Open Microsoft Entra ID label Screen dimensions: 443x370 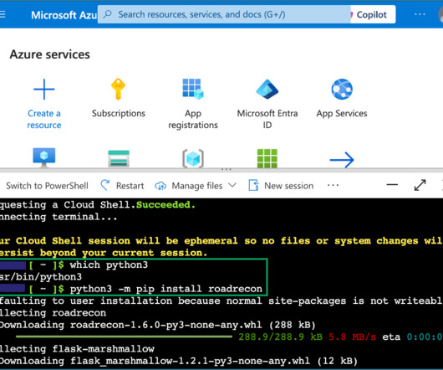pyautogui.click(x=267, y=119)
